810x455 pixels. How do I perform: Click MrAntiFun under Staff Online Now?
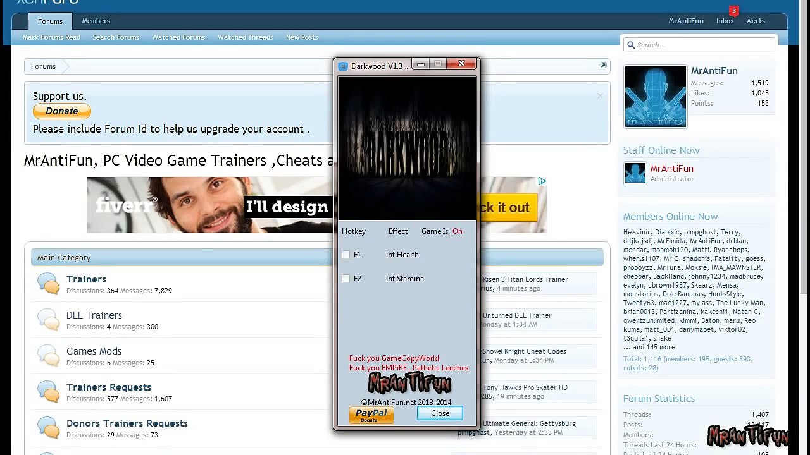(x=672, y=169)
